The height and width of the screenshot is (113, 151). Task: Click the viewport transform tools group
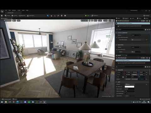click(84, 21)
